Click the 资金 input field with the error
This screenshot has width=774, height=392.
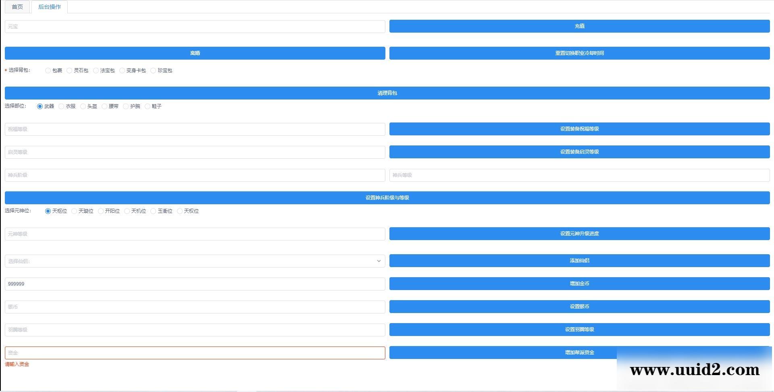[x=195, y=353]
